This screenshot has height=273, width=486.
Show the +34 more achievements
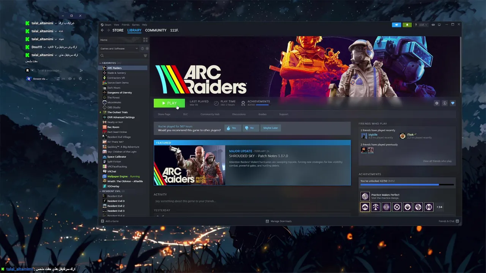click(439, 207)
